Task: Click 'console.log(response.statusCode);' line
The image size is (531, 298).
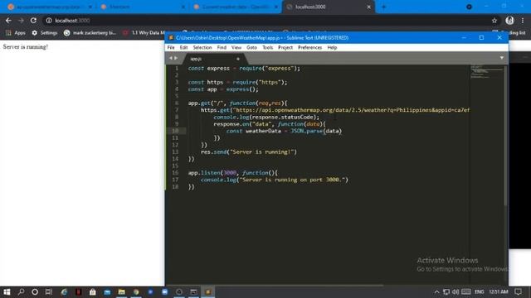Action: click(266, 117)
